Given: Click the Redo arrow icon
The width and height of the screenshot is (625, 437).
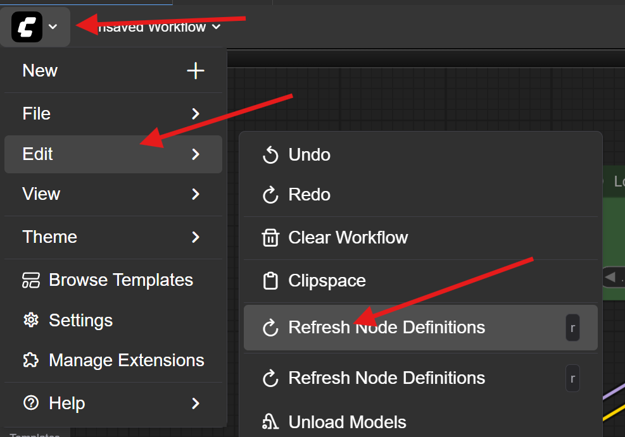Looking at the screenshot, I should point(270,195).
